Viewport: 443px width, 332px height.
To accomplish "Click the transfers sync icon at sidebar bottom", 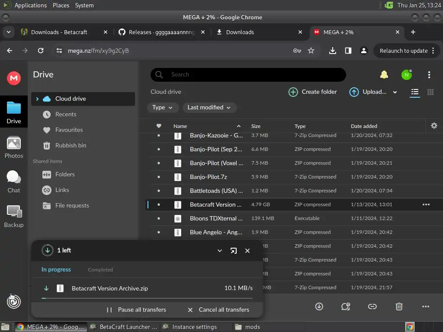I will (14, 301).
